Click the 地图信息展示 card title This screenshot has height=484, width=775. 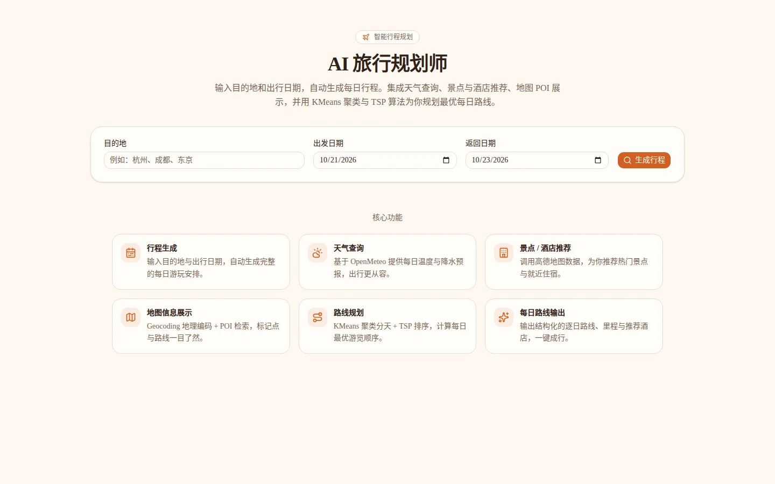170,312
